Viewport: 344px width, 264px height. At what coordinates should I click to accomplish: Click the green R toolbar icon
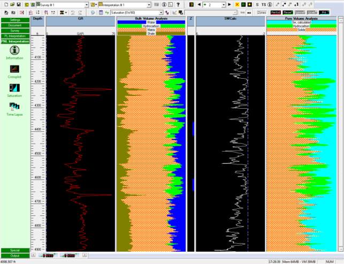243,5
